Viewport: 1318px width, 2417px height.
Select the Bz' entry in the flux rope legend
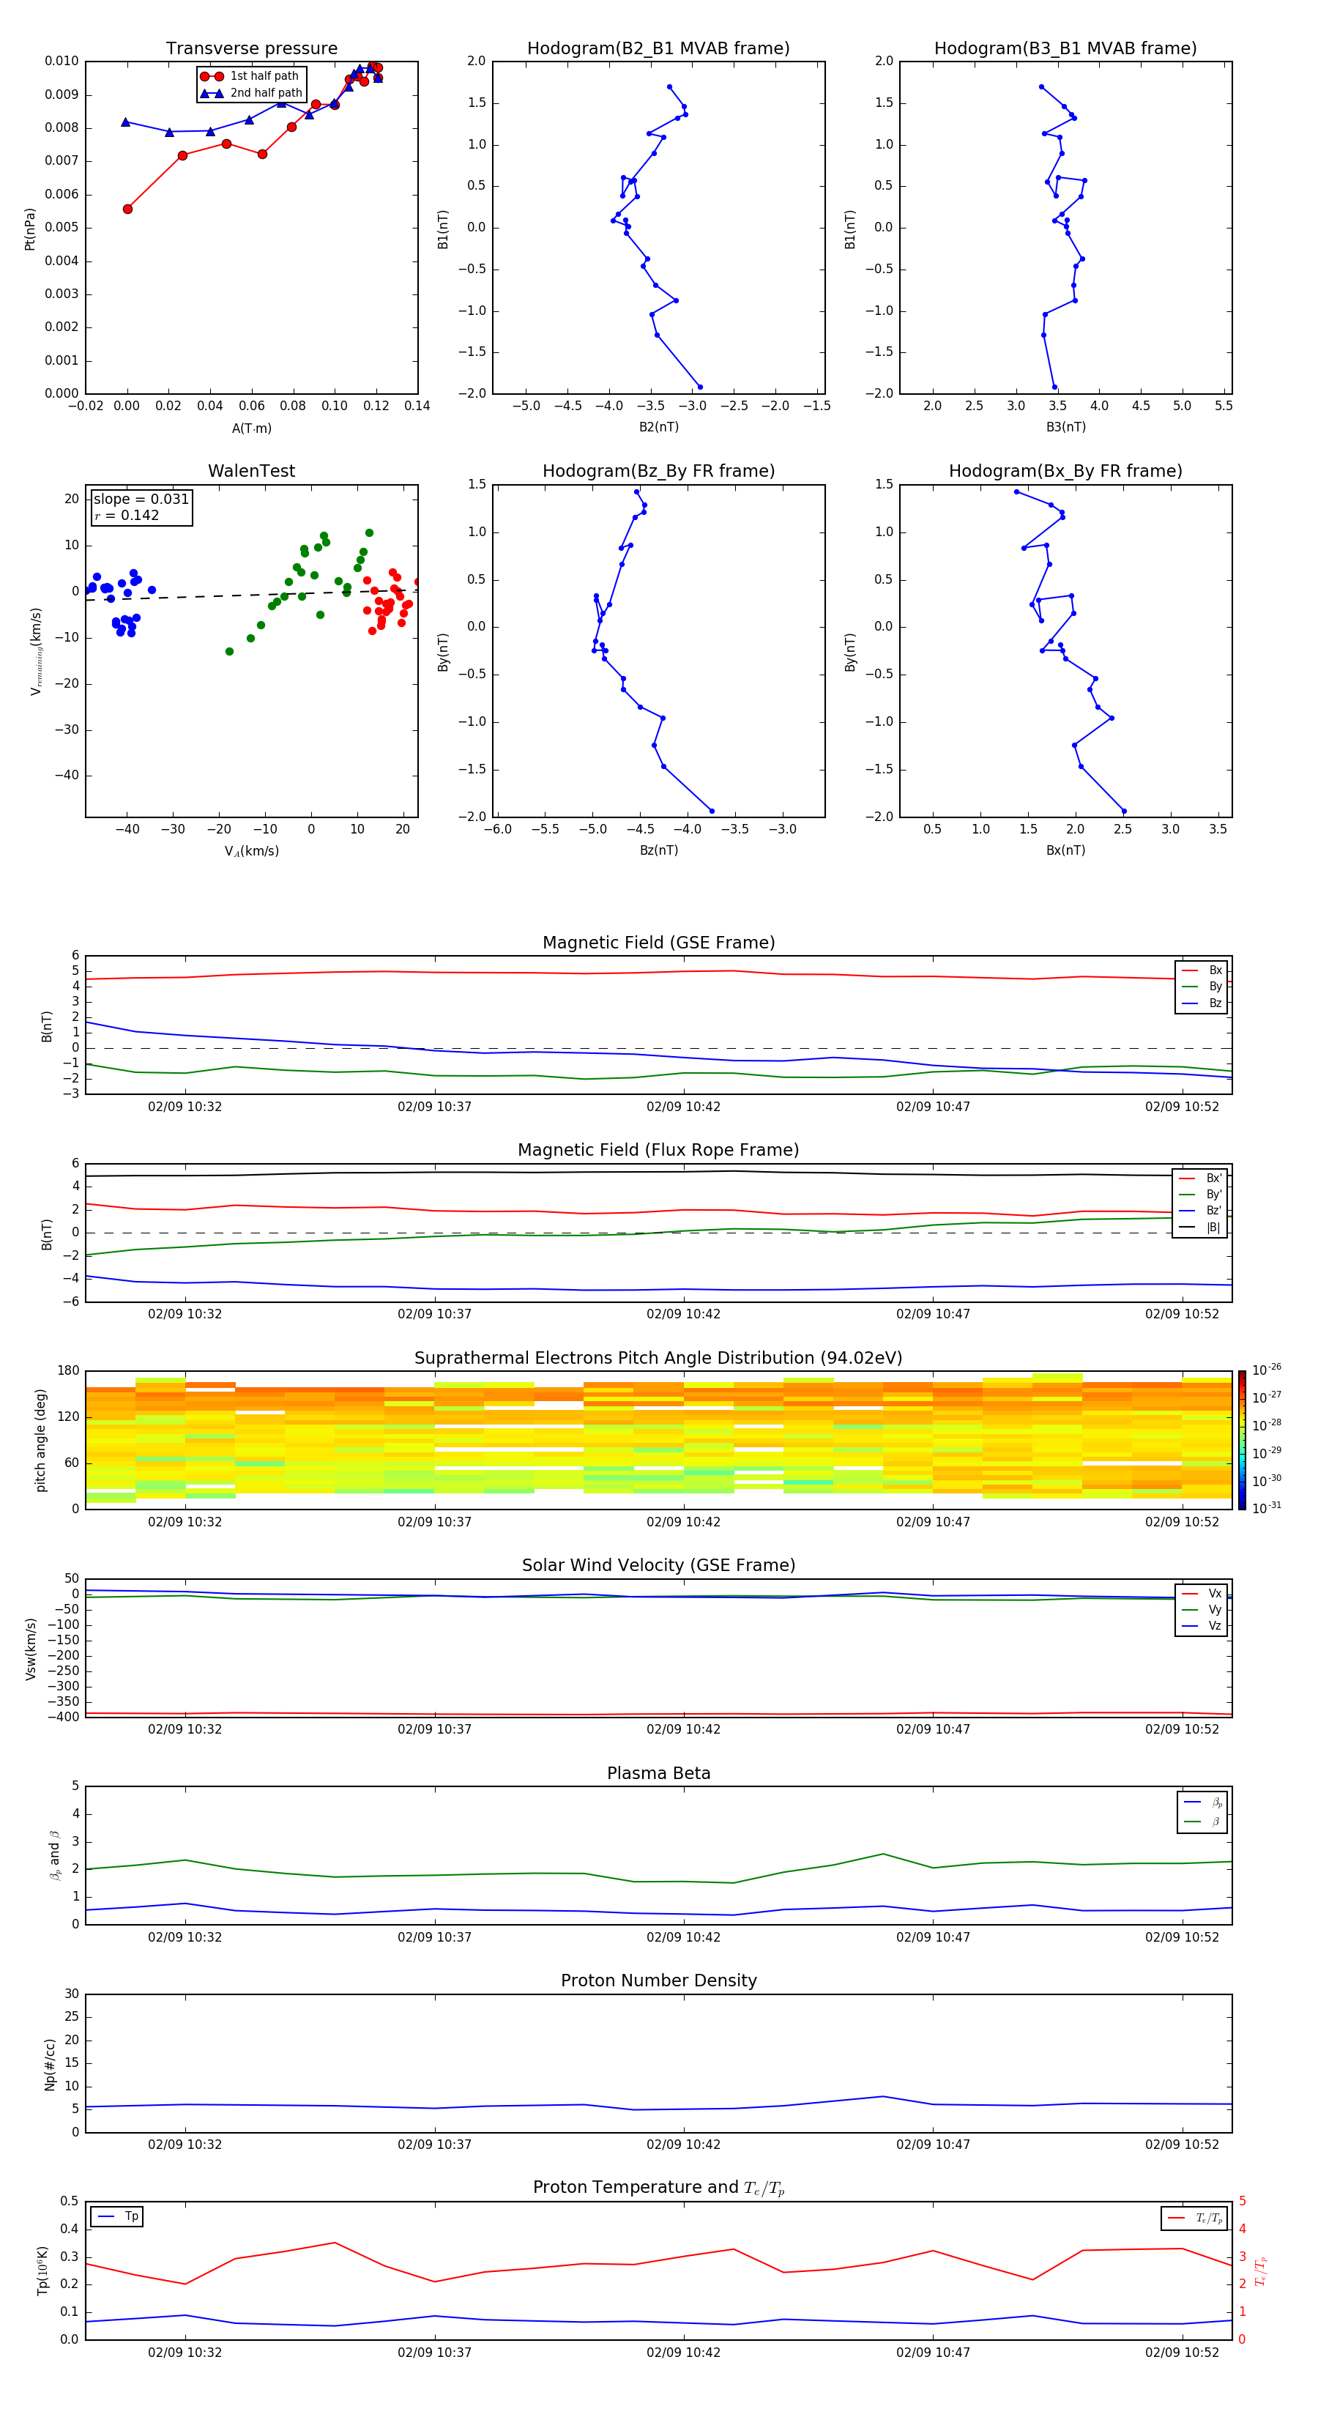click(x=1201, y=1211)
